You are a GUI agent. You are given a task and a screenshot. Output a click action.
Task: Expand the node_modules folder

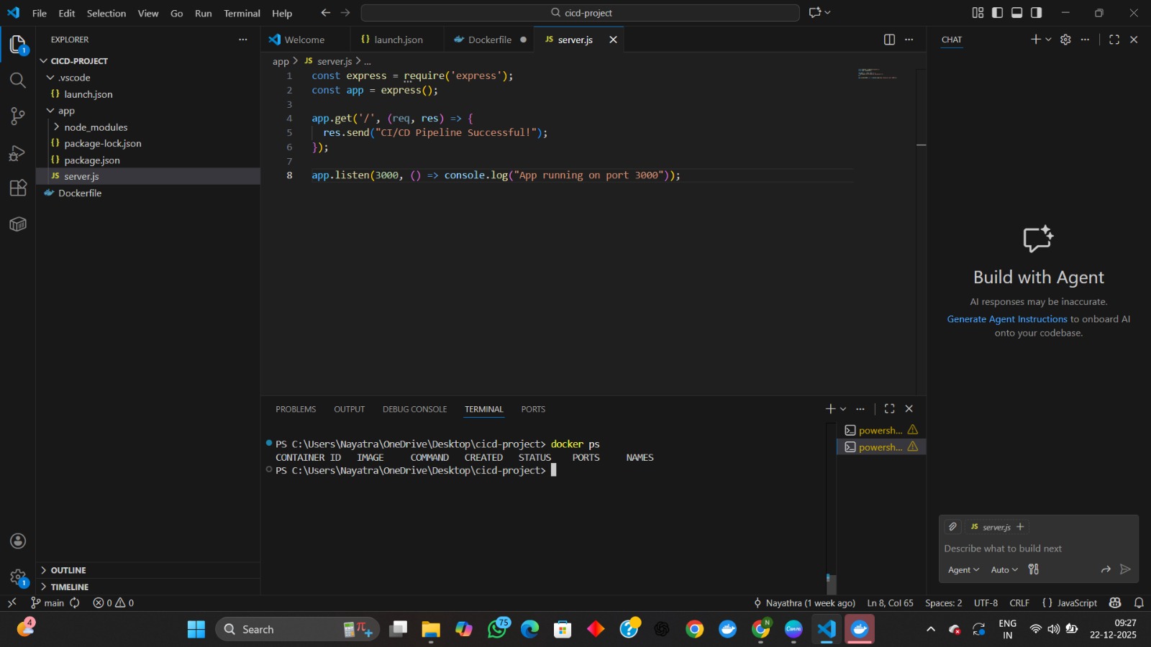[95, 127]
